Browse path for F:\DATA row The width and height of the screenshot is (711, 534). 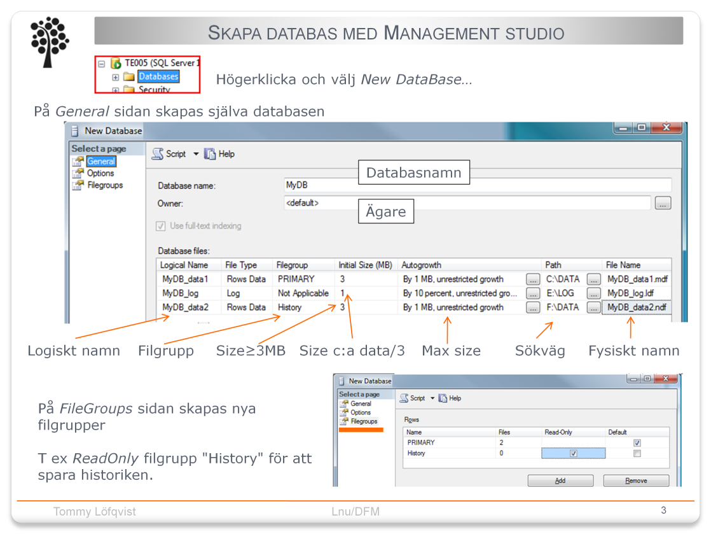593,307
